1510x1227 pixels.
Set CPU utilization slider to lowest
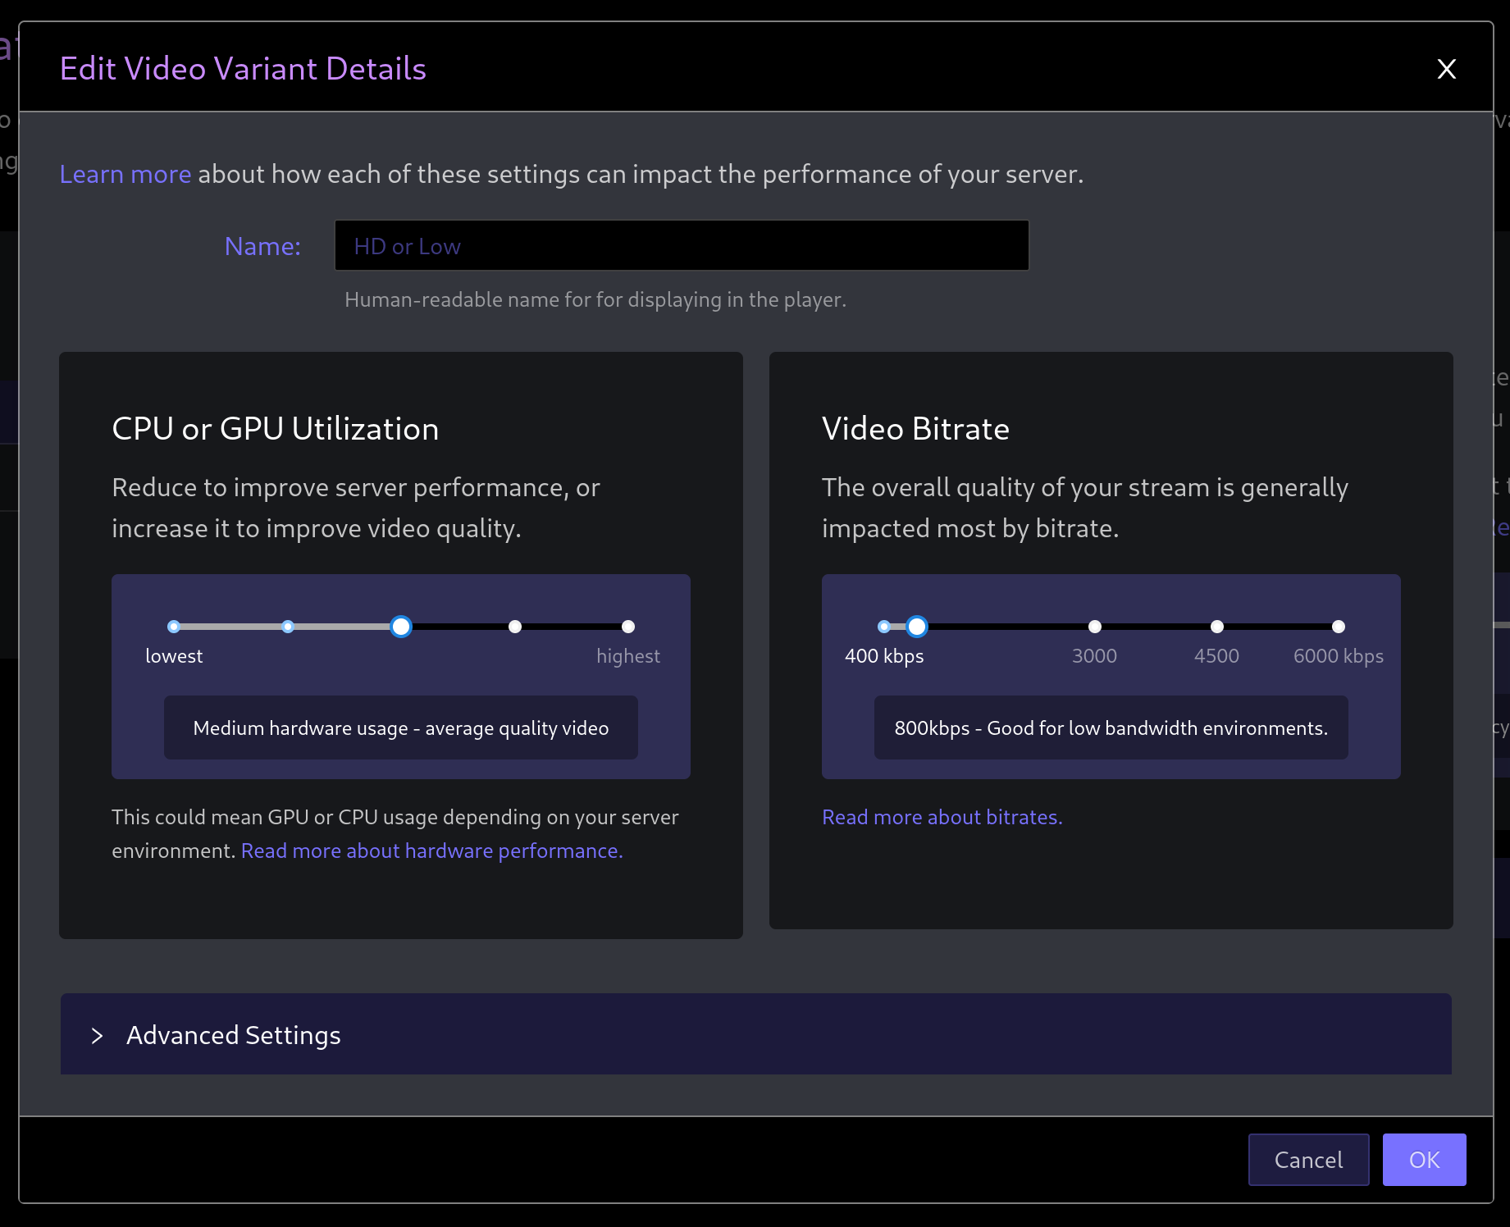pyautogui.click(x=174, y=627)
